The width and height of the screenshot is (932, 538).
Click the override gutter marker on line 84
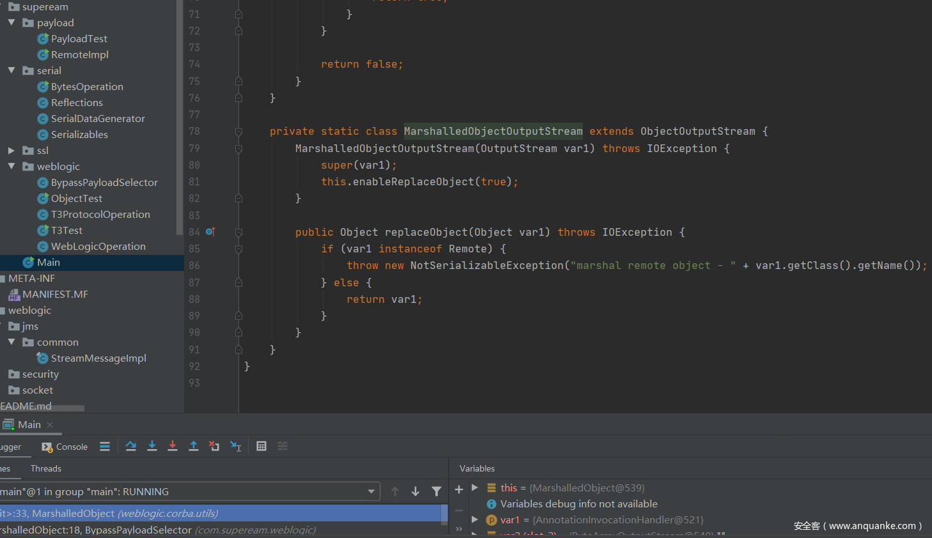pyautogui.click(x=210, y=232)
